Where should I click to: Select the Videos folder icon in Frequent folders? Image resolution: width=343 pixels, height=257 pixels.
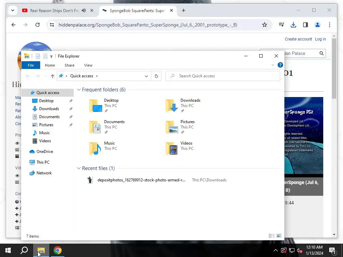tap(172, 148)
